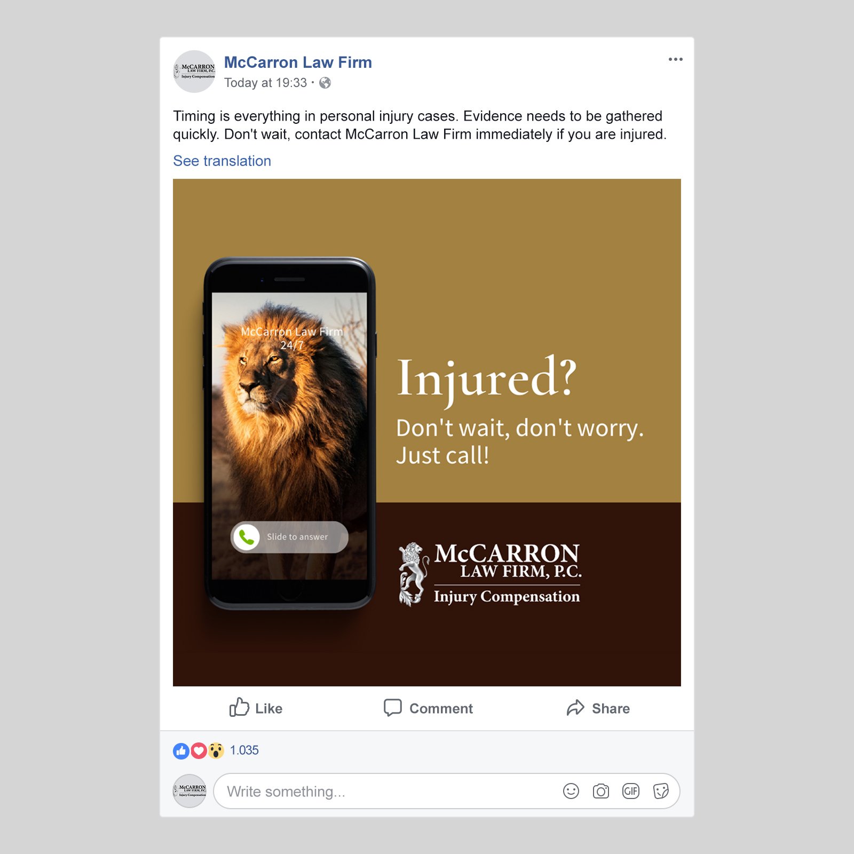This screenshot has width=854, height=854.
Task: Open the Injured ad image
Action: [x=427, y=432]
